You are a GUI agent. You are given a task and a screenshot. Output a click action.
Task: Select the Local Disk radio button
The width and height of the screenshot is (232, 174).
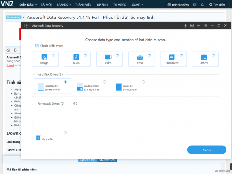click(x=66, y=82)
